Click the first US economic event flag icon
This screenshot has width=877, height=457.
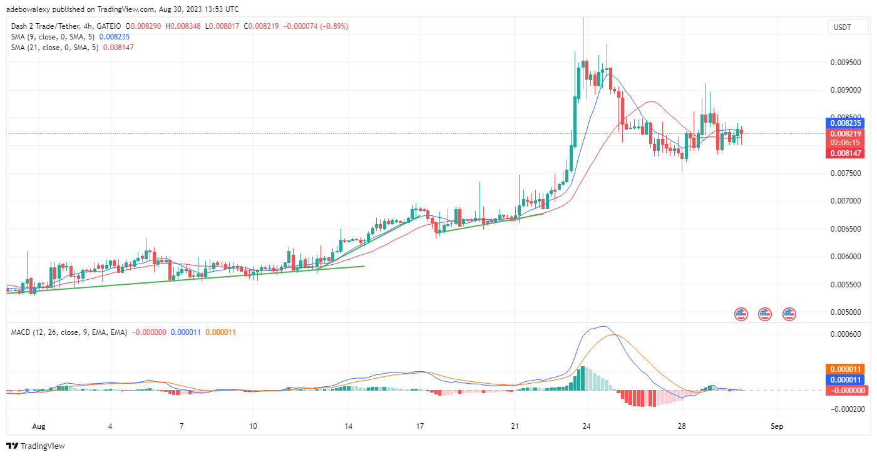(741, 314)
